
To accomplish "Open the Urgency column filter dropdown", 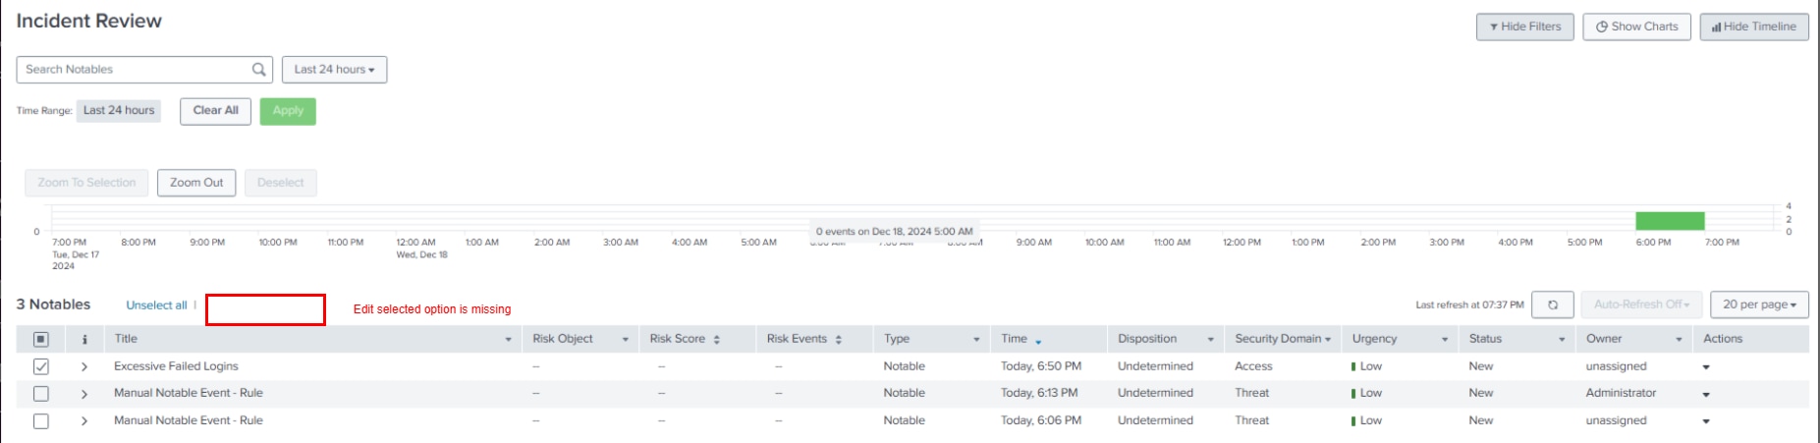I will point(1445,339).
